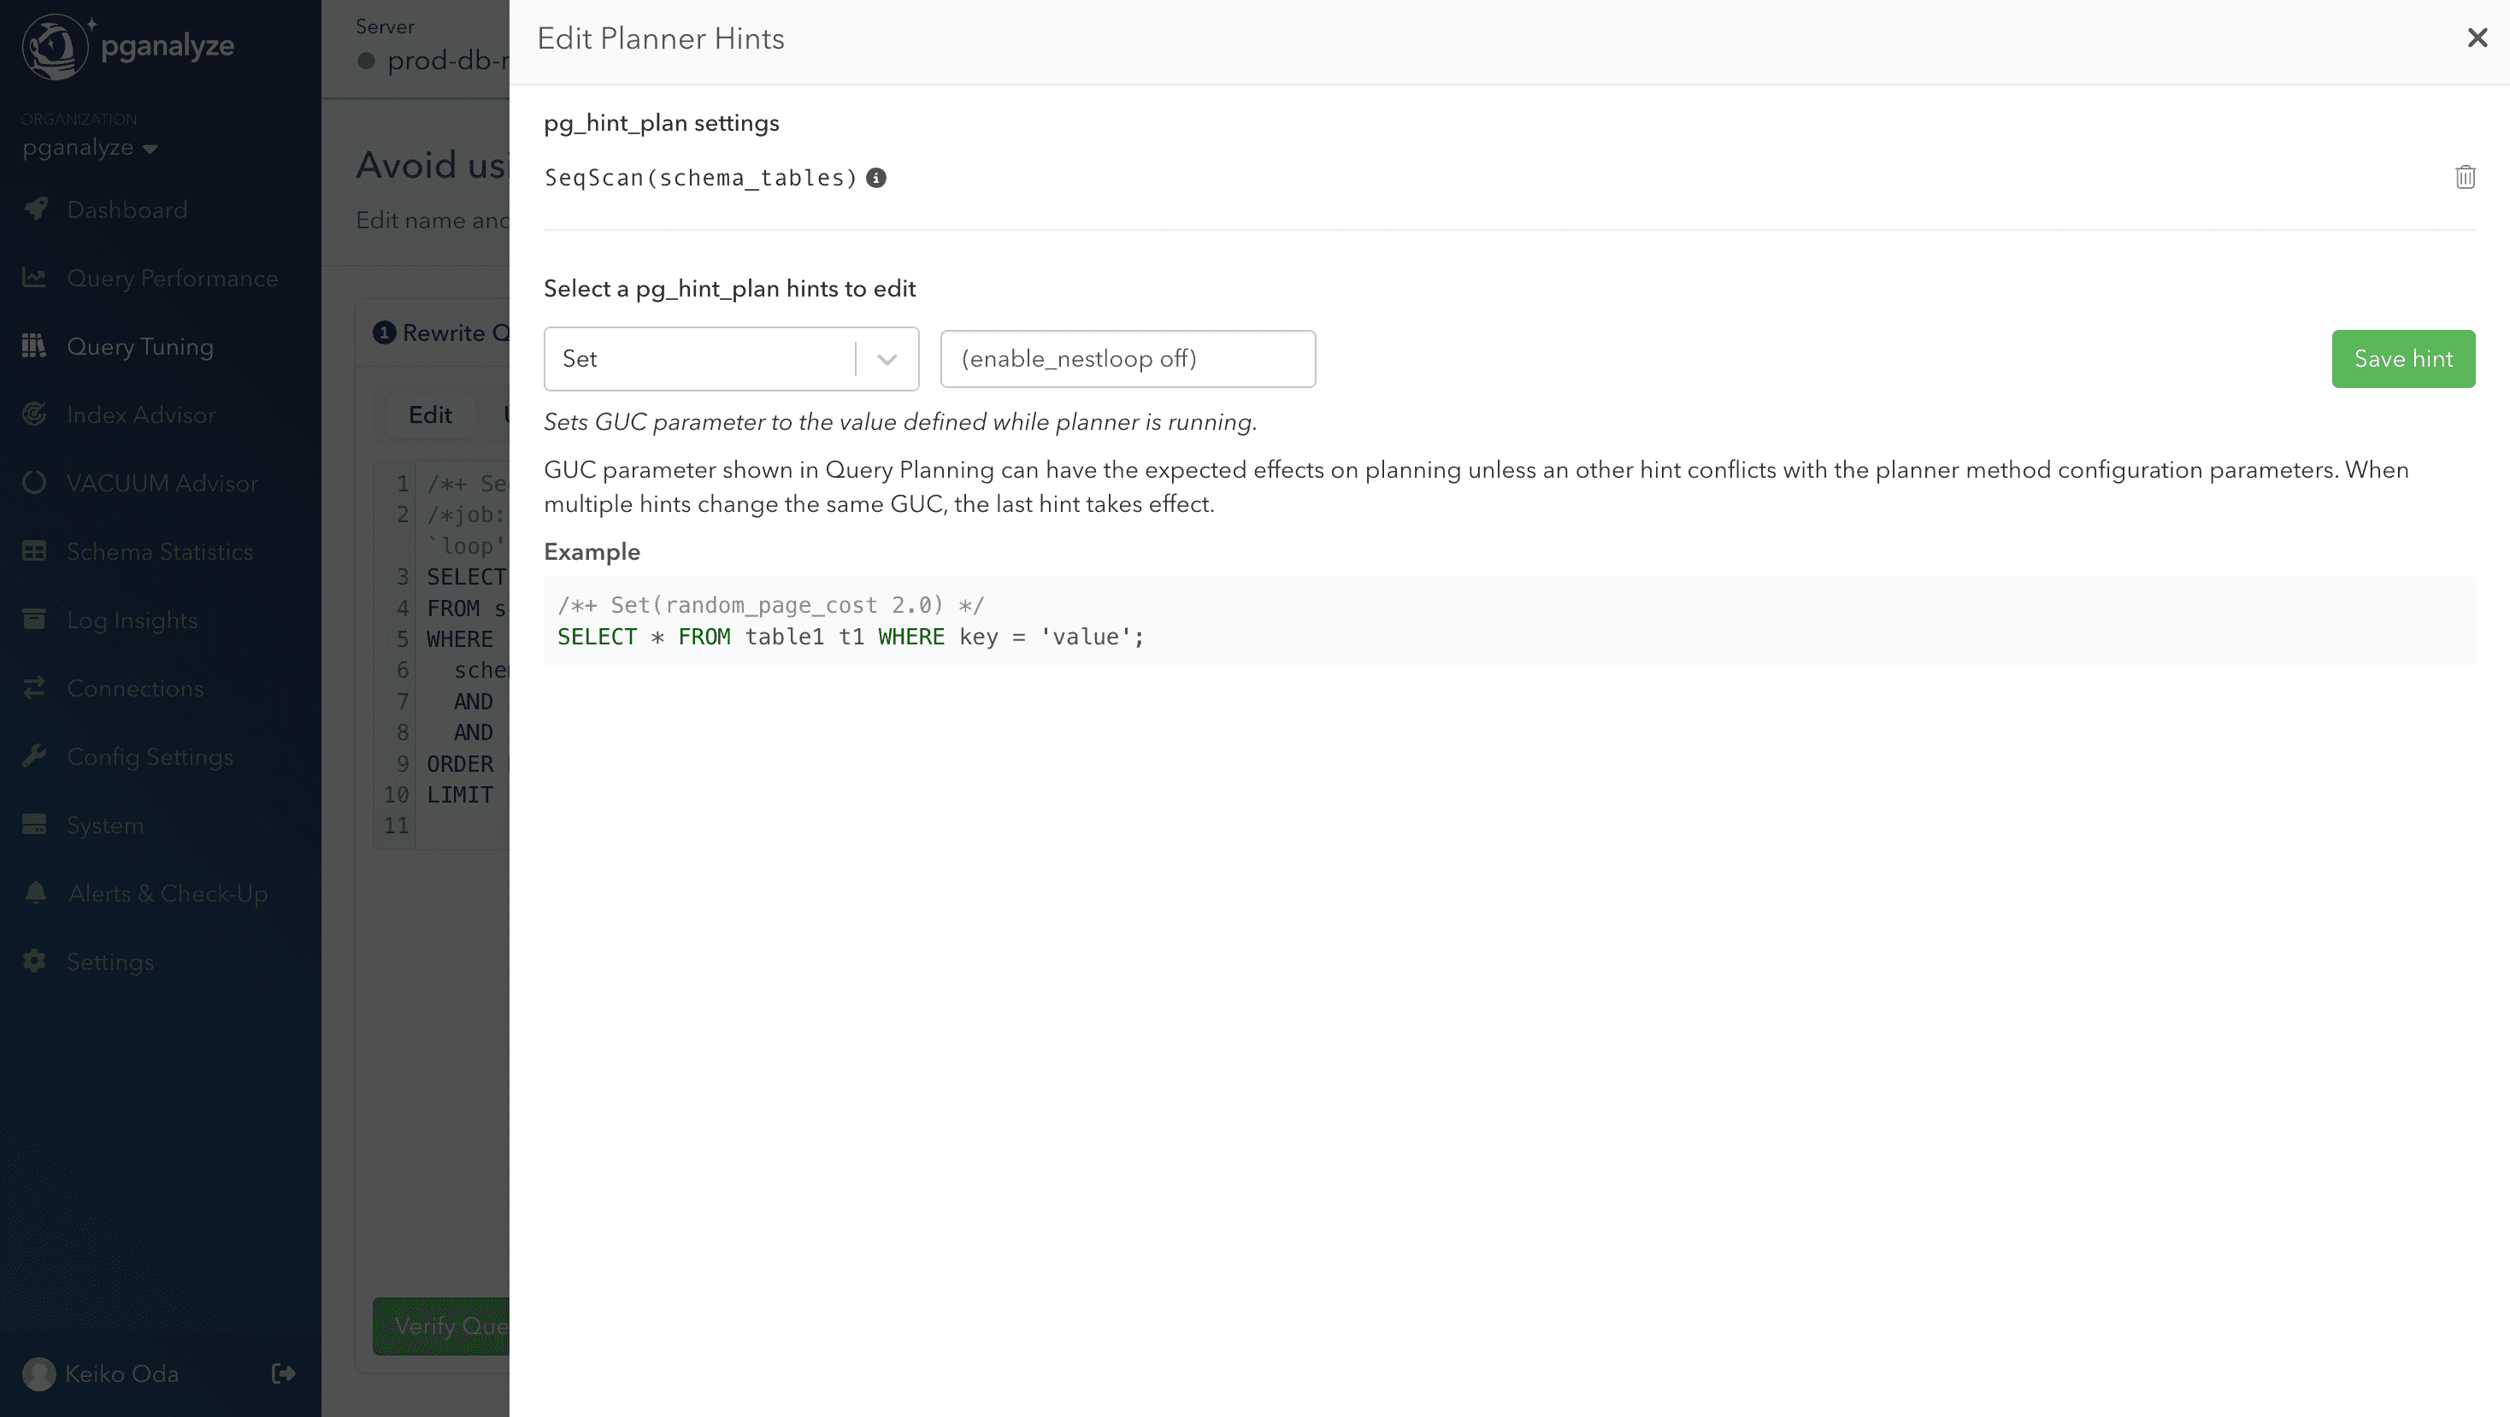Go to Query Performance menu item
Viewport: 2510px width, 1417px height.
click(173, 279)
